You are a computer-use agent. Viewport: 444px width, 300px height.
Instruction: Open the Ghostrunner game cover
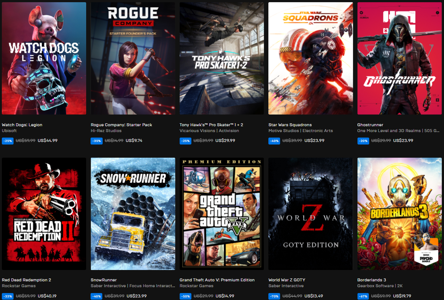399,59
